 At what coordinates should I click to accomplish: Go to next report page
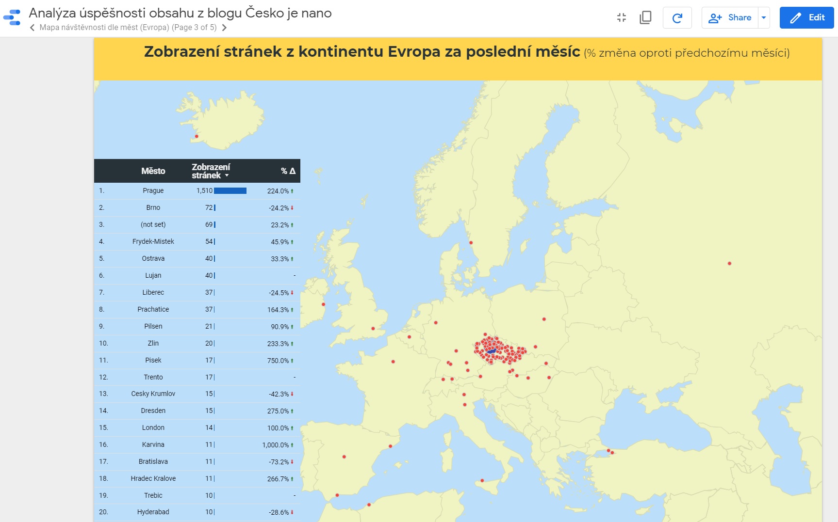click(224, 28)
